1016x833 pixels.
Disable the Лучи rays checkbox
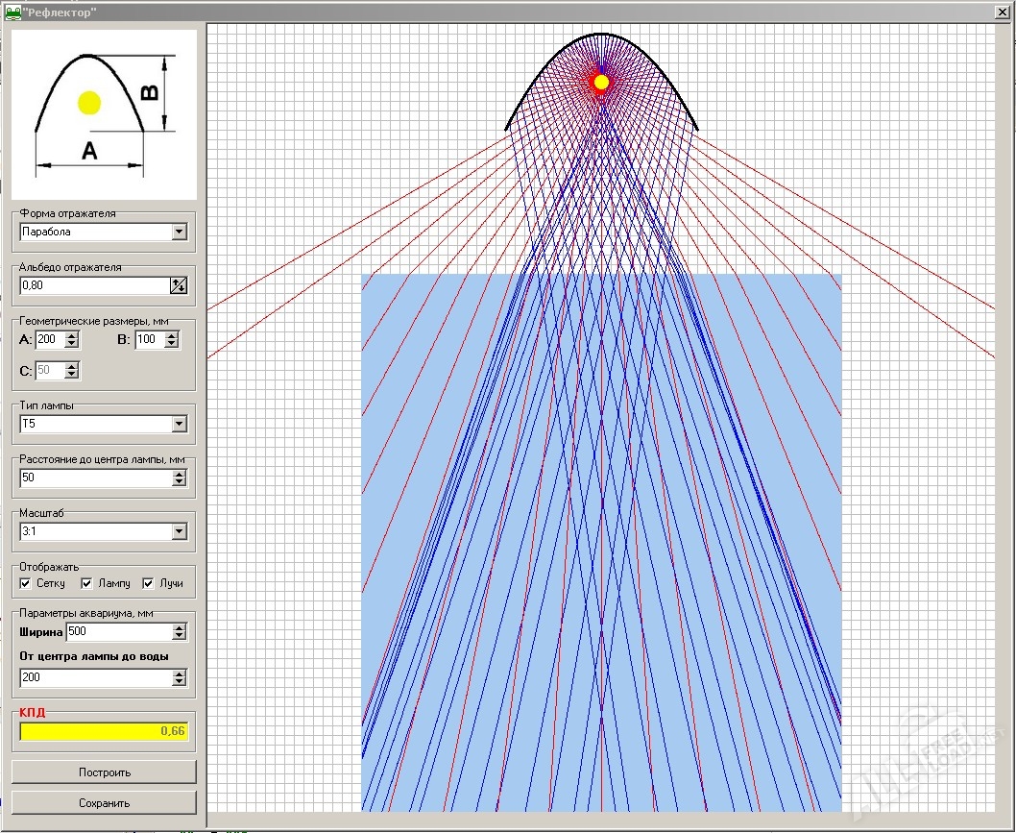[149, 583]
